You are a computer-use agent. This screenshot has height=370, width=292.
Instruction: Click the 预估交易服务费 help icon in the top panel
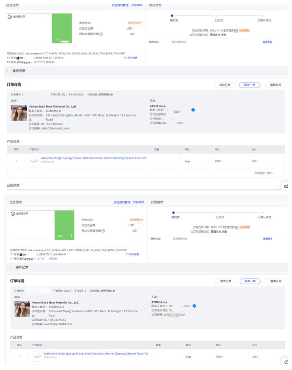click(x=101, y=34)
